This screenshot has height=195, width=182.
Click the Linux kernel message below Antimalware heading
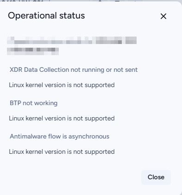tap(62, 152)
